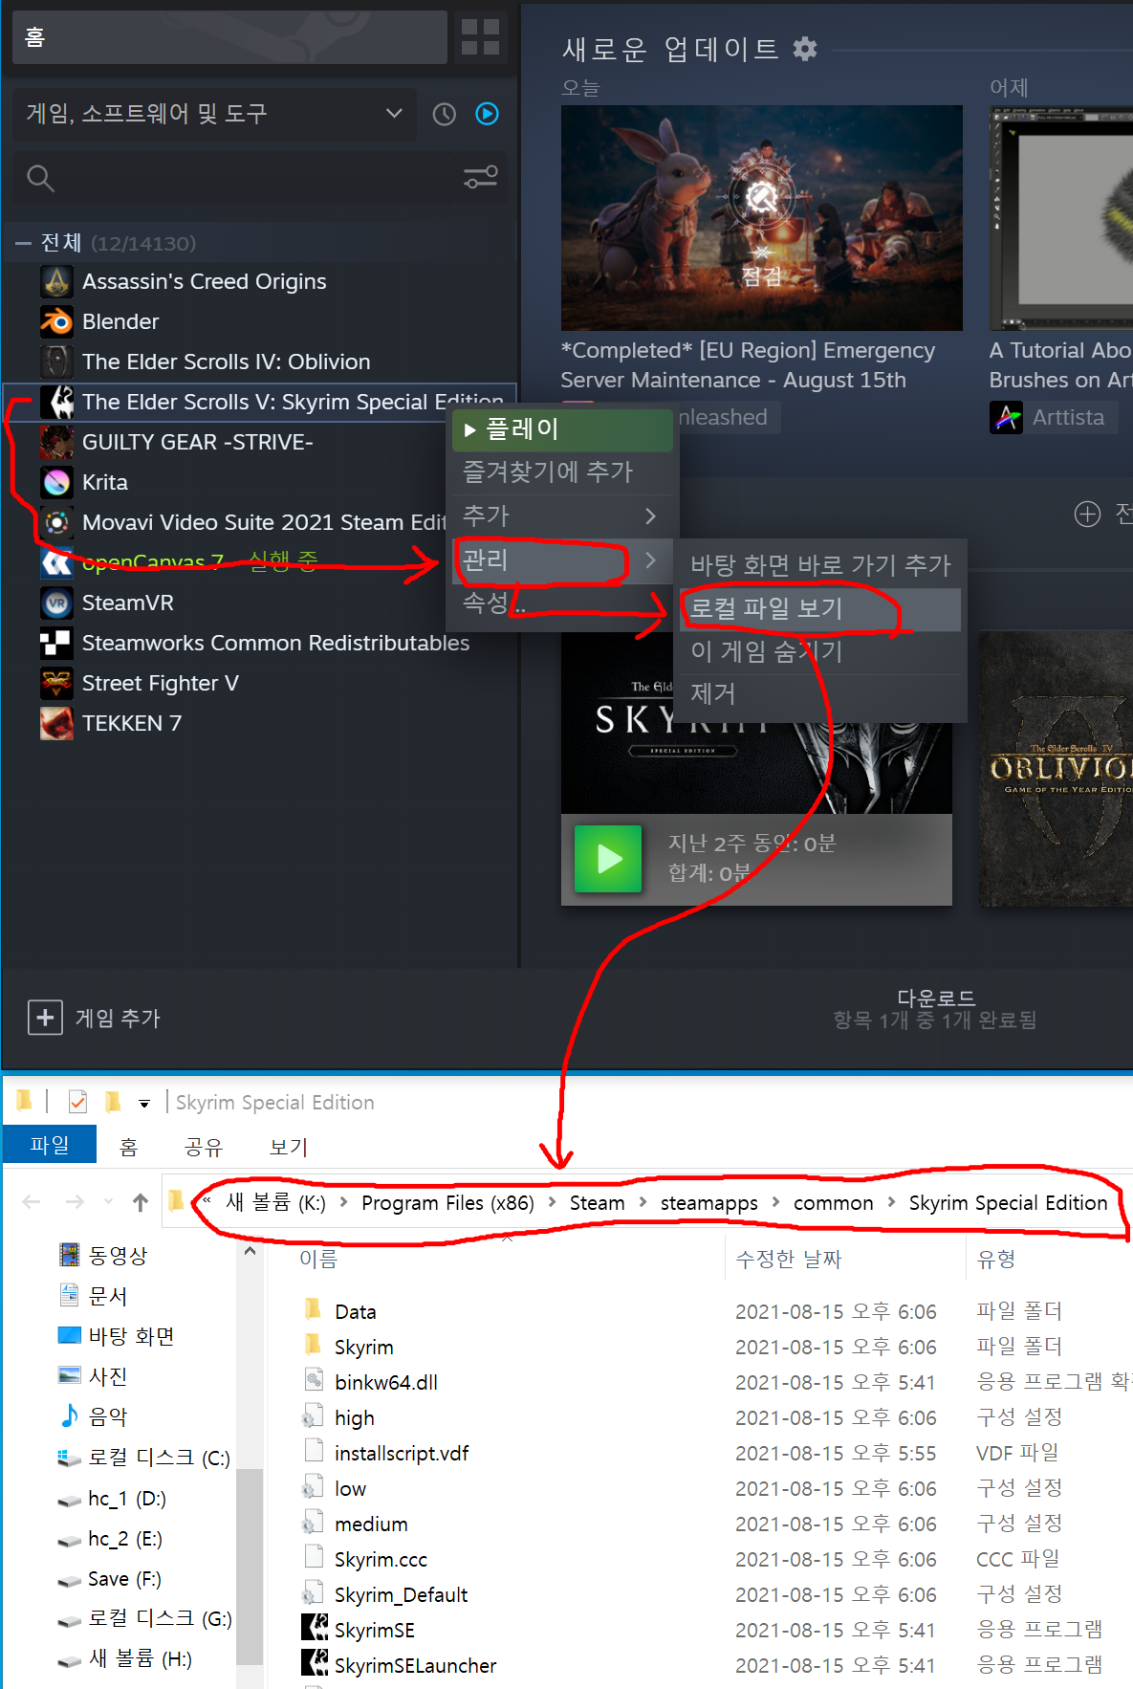
Task: Open hc_1 (D:) drive
Action: click(x=113, y=1498)
